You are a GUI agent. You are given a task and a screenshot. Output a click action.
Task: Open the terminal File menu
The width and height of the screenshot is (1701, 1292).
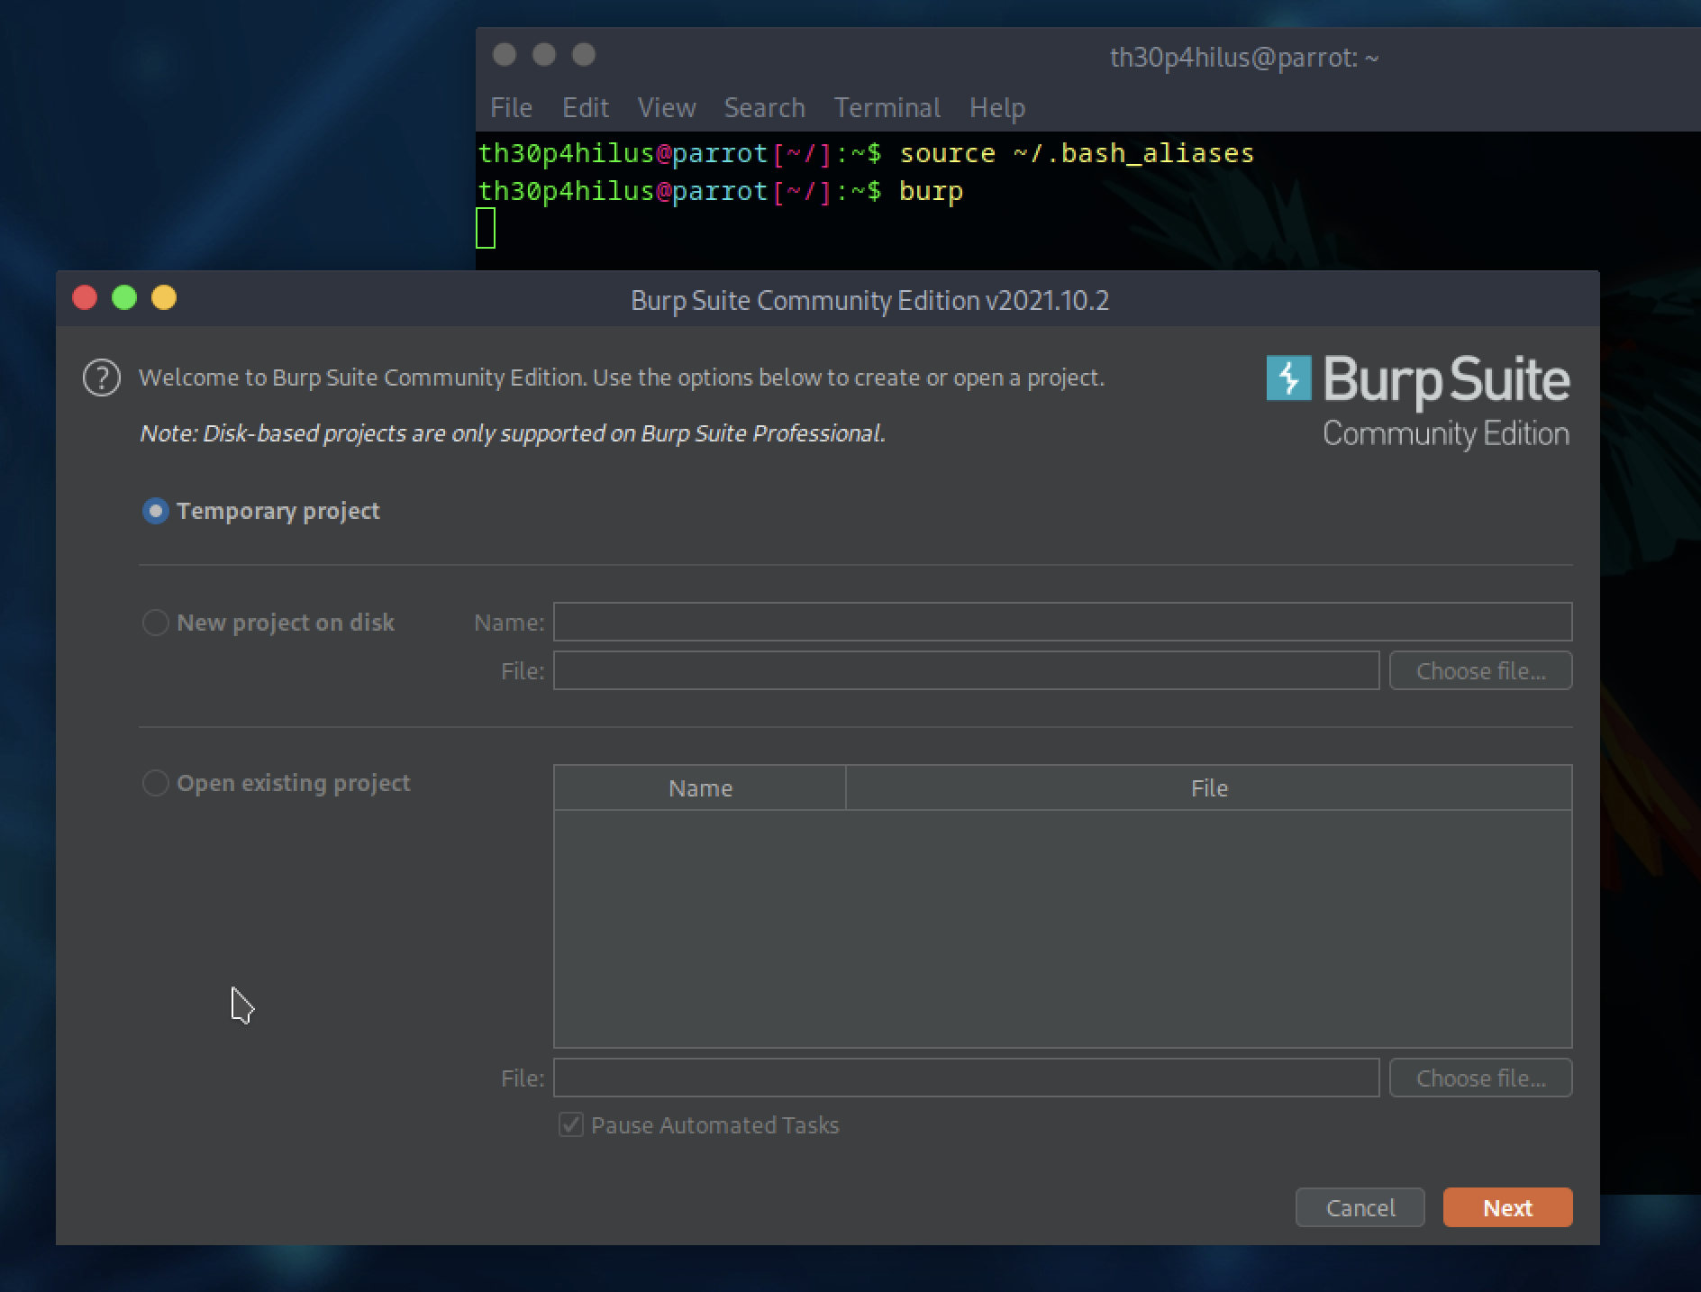click(511, 108)
